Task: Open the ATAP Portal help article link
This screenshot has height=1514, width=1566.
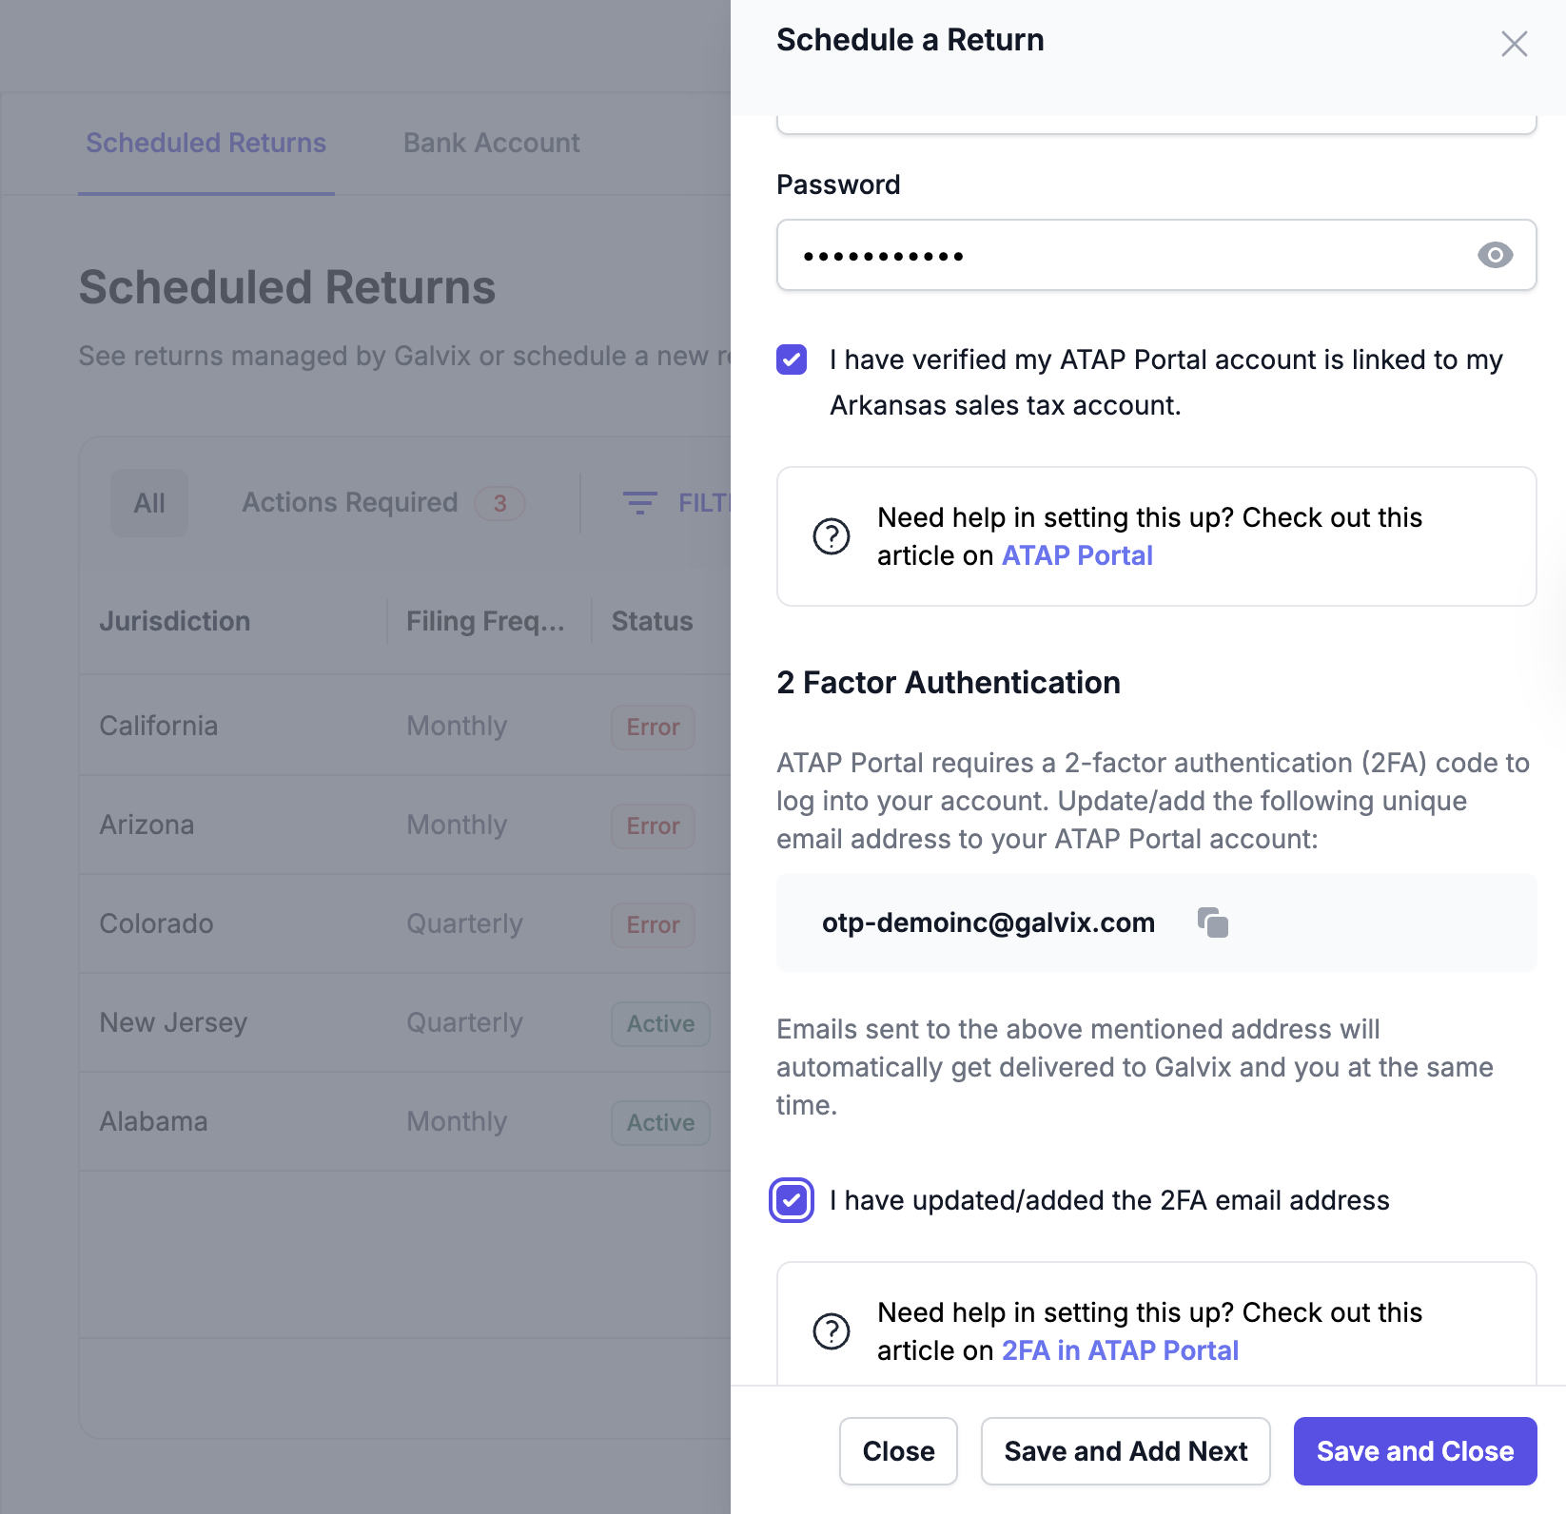Action: 1077,555
